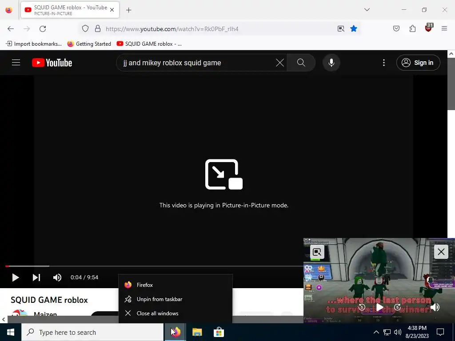Open a new tab with the plus button

pyautogui.click(x=129, y=10)
